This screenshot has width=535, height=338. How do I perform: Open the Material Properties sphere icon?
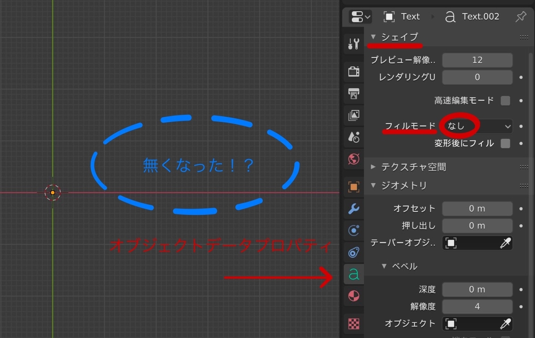[x=354, y=296]
